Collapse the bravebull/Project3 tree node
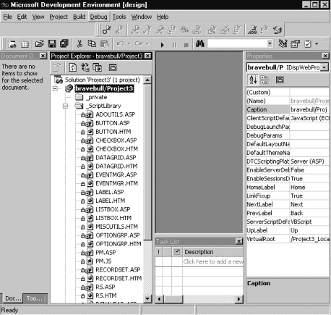This screenshot has width=331, height=315. pos(55,88)
